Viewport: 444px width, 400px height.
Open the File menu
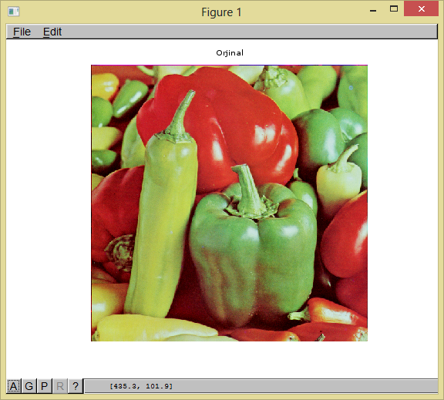22,32
